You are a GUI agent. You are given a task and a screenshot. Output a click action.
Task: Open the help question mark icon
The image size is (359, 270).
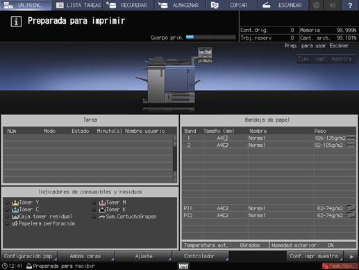coord(350,5)
